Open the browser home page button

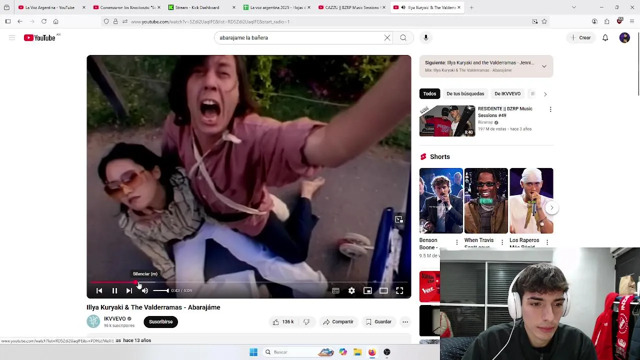56,21
